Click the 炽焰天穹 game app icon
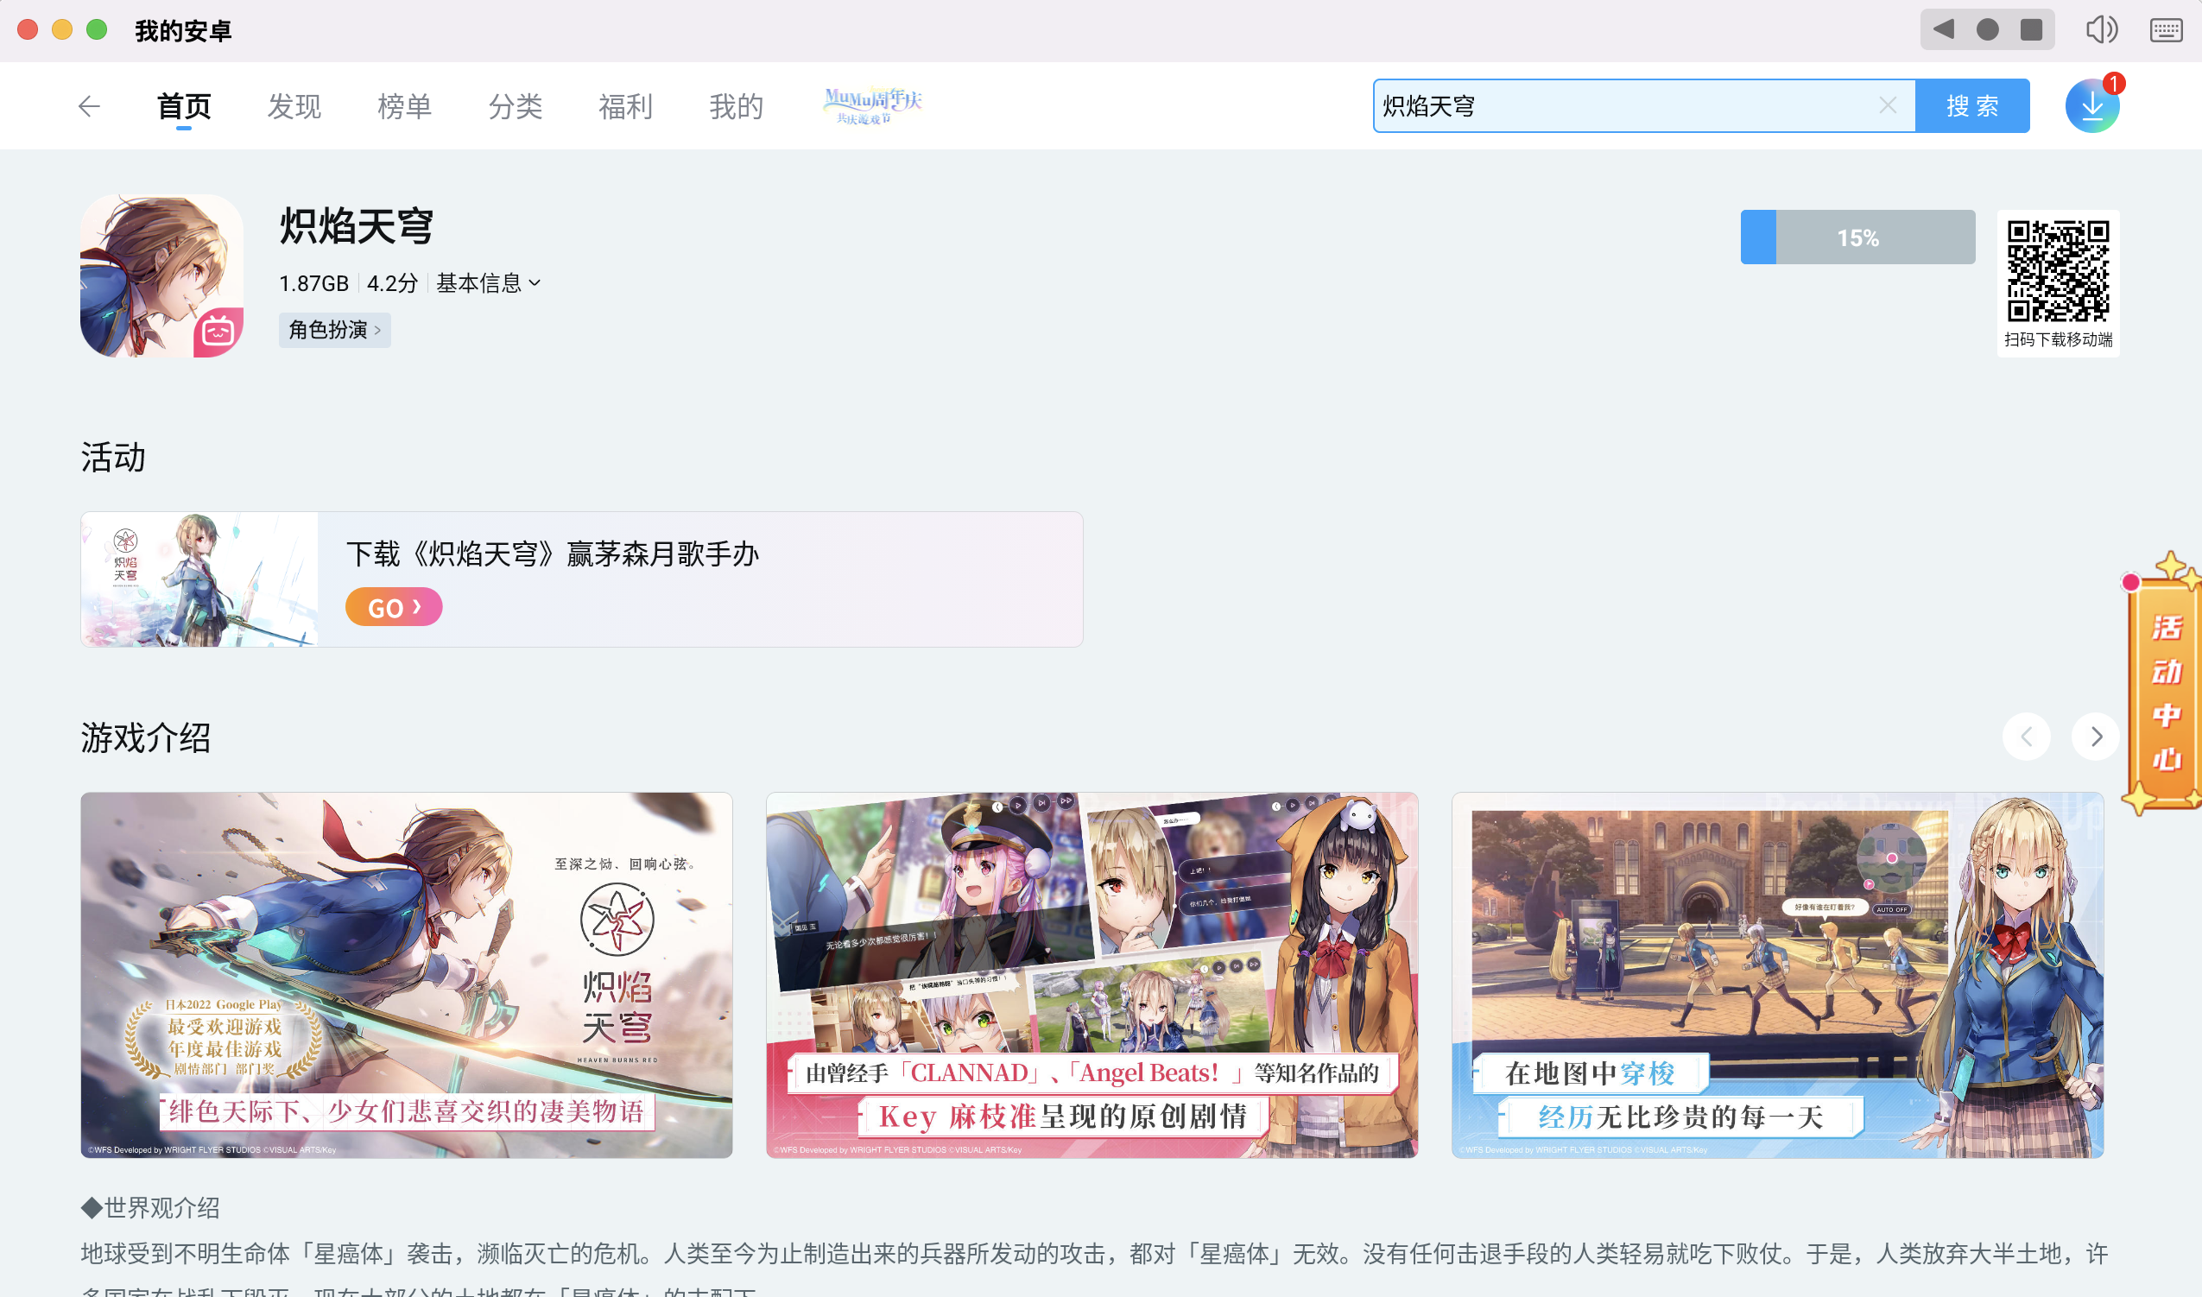Screen dimensions: 2202x1297 click(x=161, y=275)
